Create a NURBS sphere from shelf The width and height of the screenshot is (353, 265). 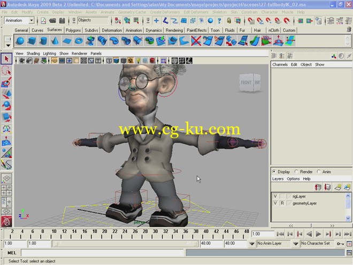pos(20,41)
